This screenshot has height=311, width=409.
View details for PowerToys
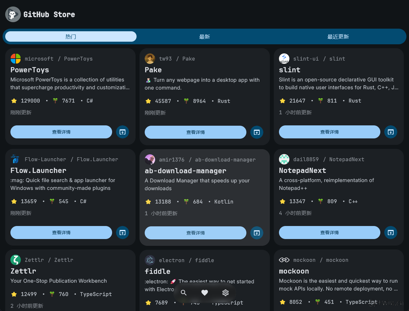(61, 132)
